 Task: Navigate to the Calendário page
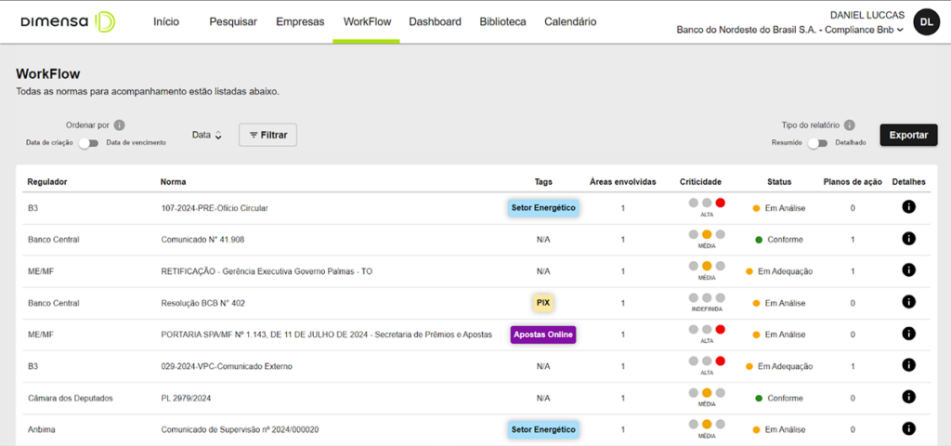click(x=570, y=21)
